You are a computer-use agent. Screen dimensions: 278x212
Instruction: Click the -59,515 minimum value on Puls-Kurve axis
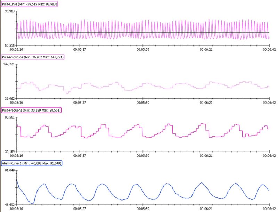(9, 45)
